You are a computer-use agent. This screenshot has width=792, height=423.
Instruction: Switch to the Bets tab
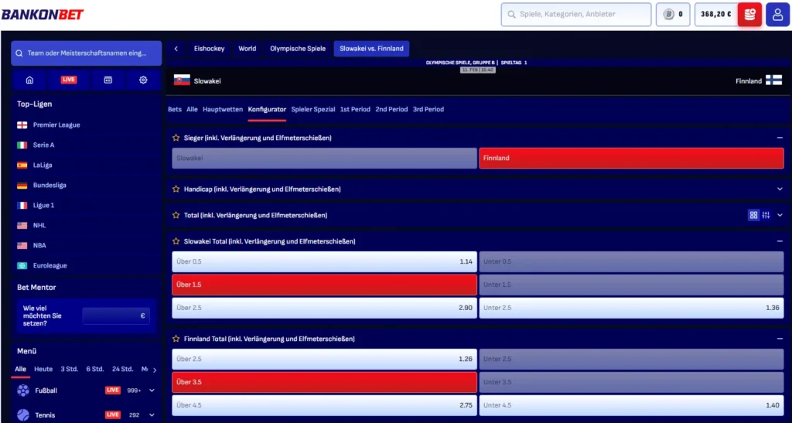click(175, 110)
